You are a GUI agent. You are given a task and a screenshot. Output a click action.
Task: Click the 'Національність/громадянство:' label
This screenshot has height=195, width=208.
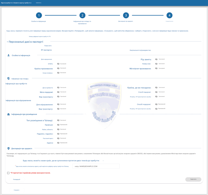140,50
